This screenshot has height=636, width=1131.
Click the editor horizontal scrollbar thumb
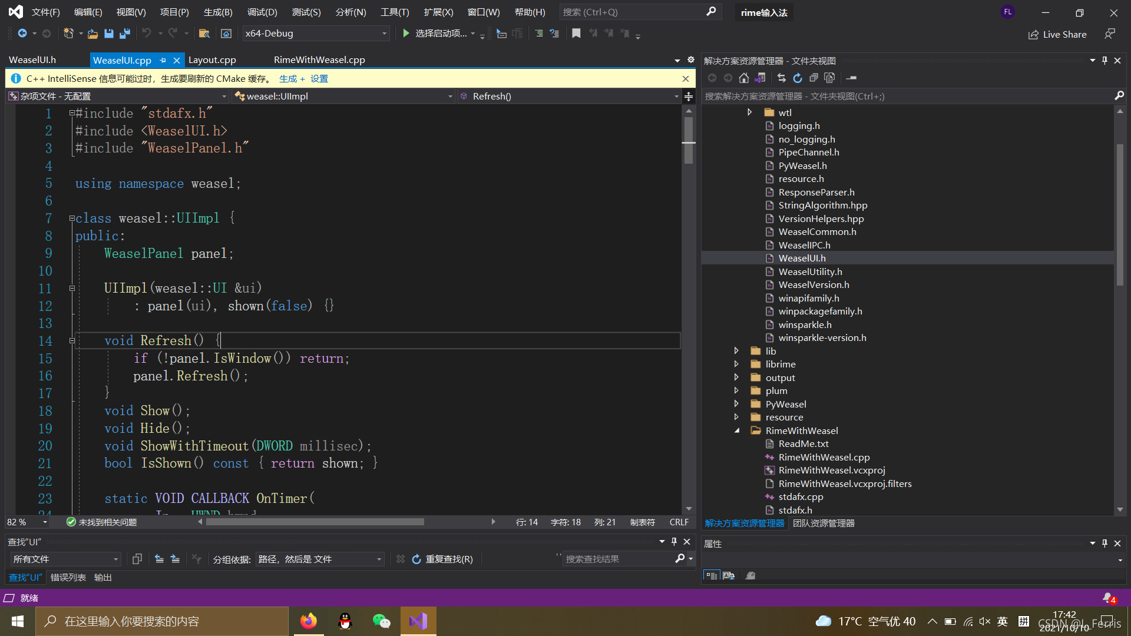point(315,522)
